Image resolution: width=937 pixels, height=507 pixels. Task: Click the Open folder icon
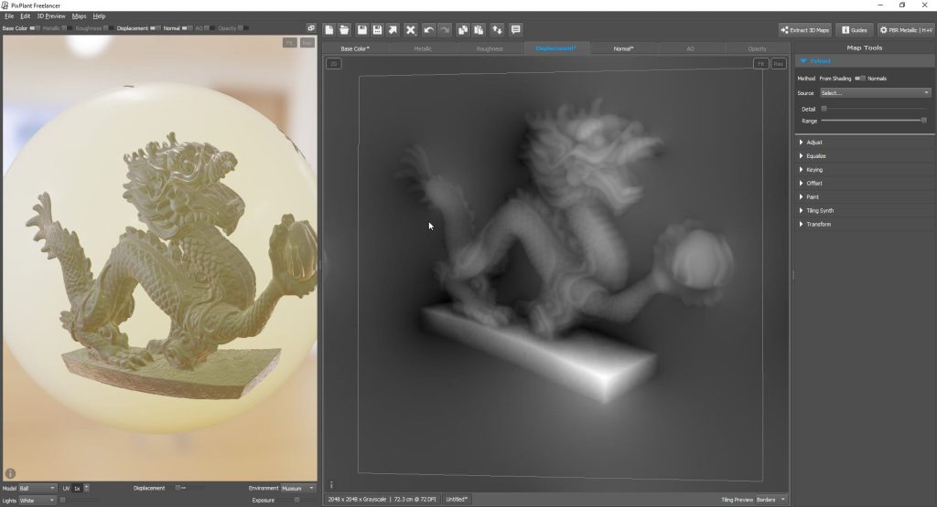344,30
